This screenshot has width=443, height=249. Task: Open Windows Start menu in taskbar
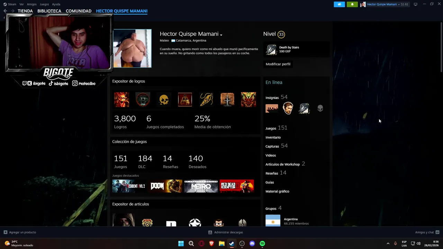tap(181, 243)
